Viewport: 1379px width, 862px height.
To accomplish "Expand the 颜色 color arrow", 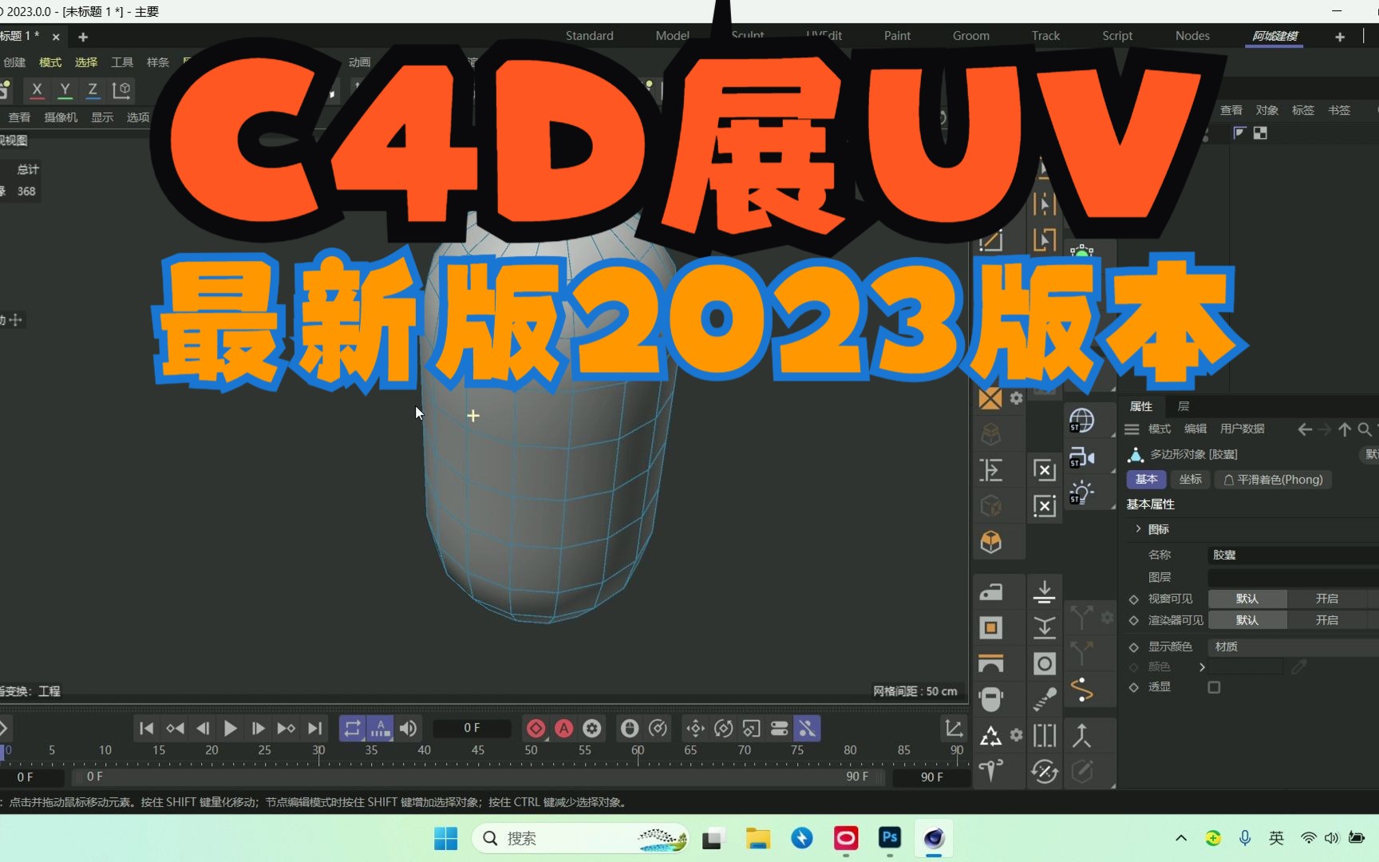I will click(1202, 667).
